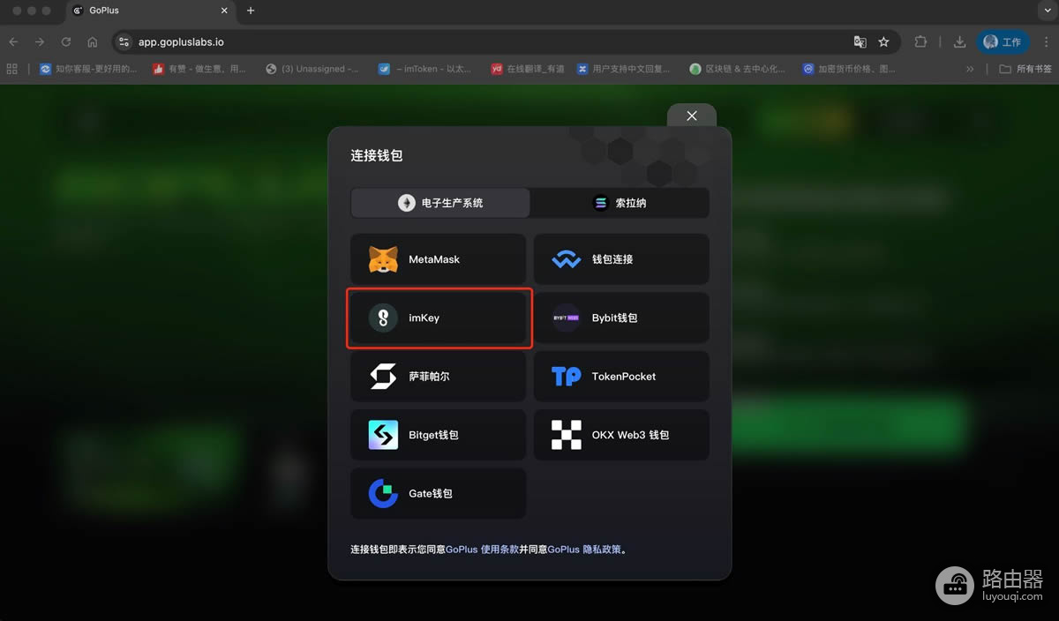1059x621 pixels.
Task: Connect using Bitget钱包
Action: [438, 435]
